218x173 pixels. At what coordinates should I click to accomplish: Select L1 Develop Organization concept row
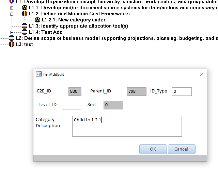117,2
